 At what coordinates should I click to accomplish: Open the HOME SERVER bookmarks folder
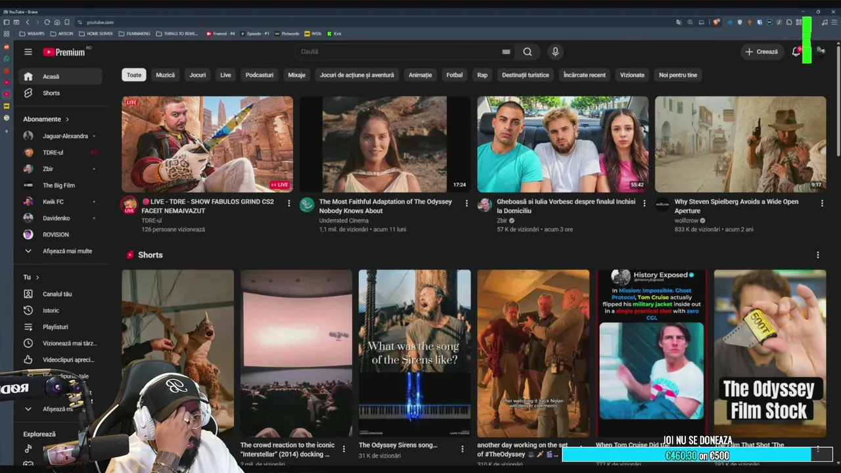tap(95, 34)
